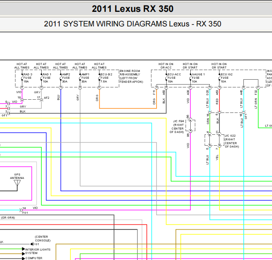Click the J/C G22 dashed connector box
Image resolution: width=272 pixels, height=260 pixels.
(x=214, y=140)
